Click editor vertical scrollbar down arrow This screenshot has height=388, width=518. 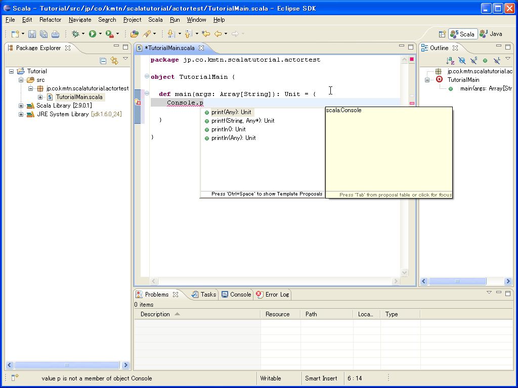(x=404, y=272)
